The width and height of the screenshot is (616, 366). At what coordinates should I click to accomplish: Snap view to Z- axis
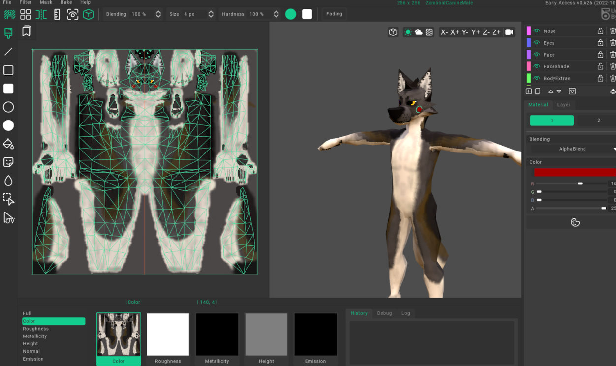[486, 32]
